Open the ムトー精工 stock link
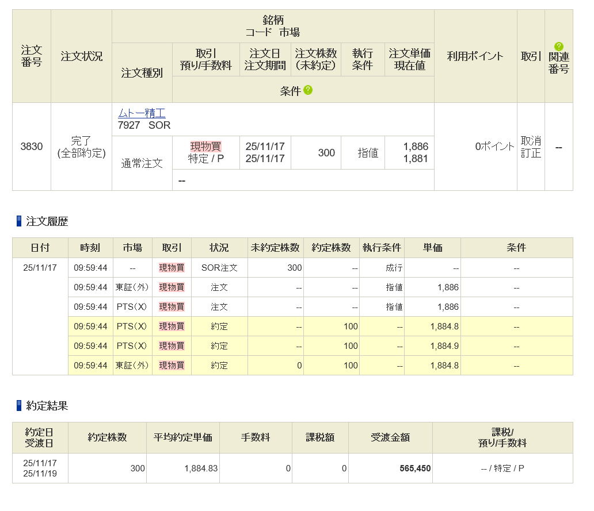Screen dimensions: 594x511 [142, 114]
